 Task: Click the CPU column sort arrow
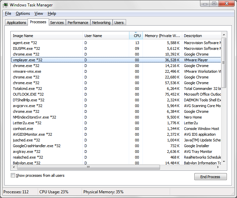click(x=136, y=32)
